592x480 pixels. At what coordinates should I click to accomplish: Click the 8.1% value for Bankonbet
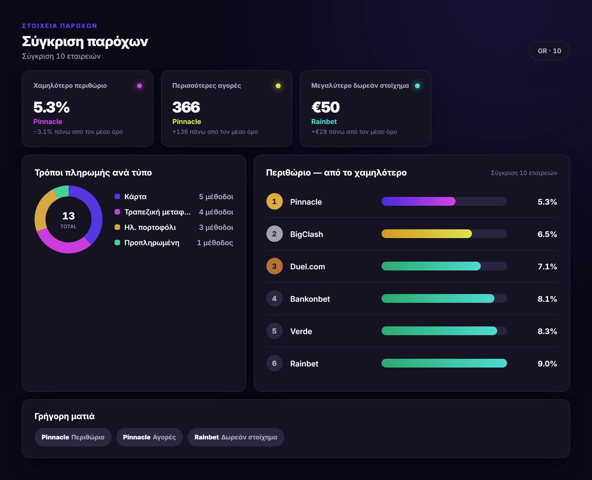(x=547, y=299)
